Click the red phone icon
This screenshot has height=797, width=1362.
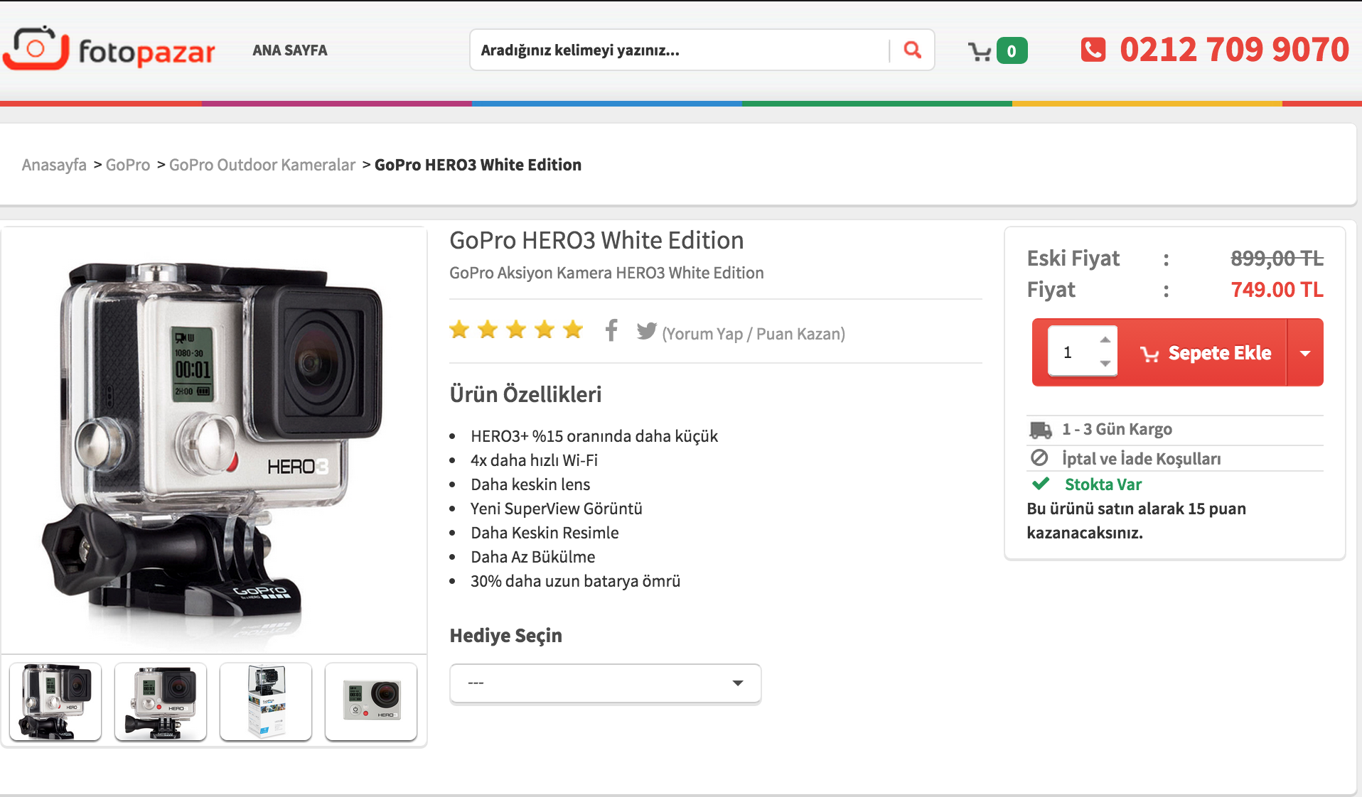click(1093, 50)
